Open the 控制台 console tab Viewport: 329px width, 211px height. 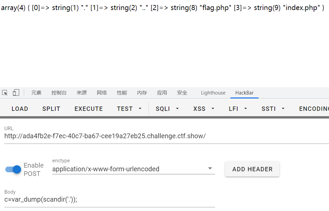(x=59, y=93)
